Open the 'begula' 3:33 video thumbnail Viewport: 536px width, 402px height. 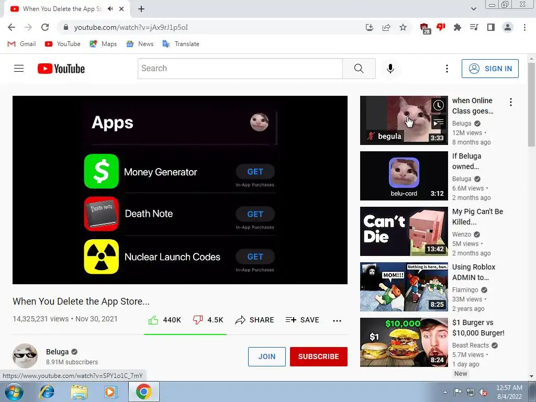pyautogui.click(x=404, y=120)
